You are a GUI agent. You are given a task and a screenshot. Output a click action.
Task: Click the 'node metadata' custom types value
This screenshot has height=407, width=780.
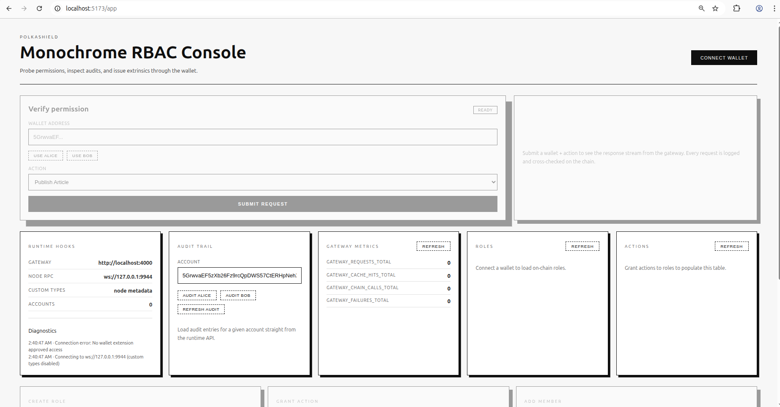click(x=133, y=291)
